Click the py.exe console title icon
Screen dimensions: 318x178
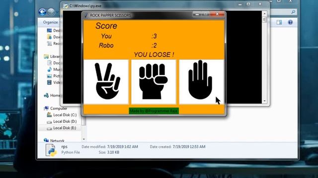click(66, 6)
